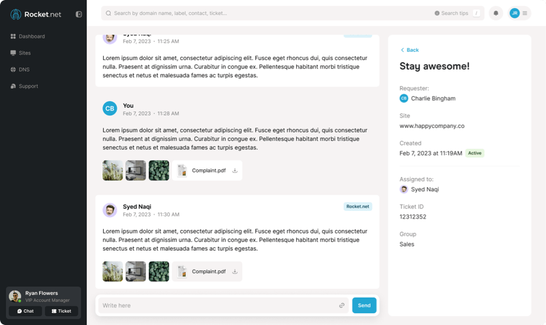
Task: Select the Sales group value
Action: [407, 244]
